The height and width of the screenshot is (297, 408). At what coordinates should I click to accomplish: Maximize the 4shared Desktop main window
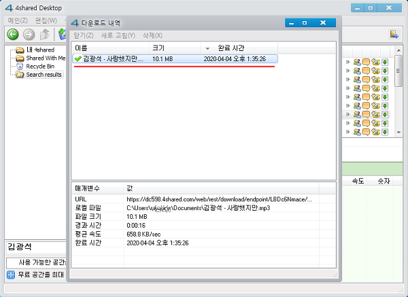coord(371,7)
